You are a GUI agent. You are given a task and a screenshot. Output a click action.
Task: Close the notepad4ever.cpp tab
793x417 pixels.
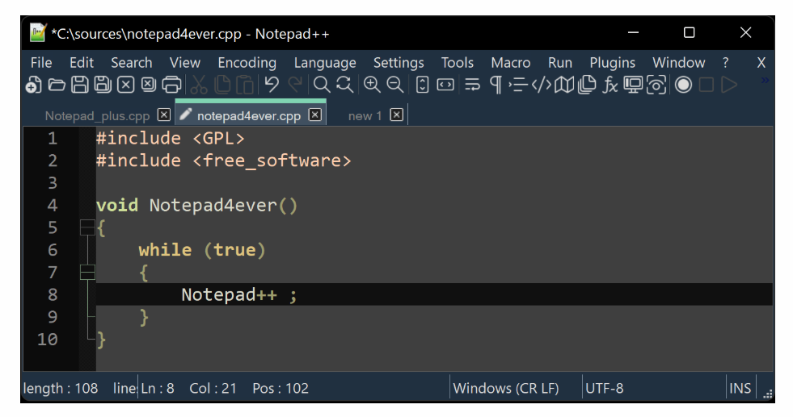(x=315, y=115)
